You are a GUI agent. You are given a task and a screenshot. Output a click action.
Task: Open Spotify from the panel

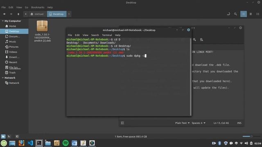65,143
